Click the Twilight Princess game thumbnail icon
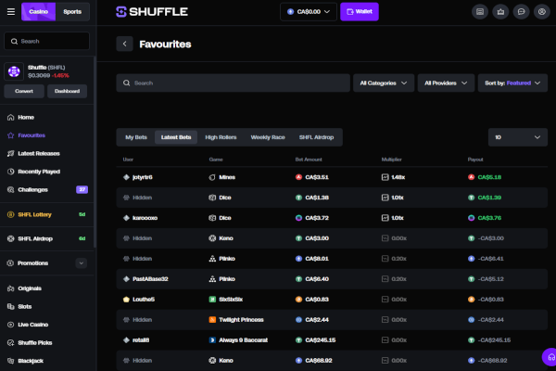 [212, 319]
